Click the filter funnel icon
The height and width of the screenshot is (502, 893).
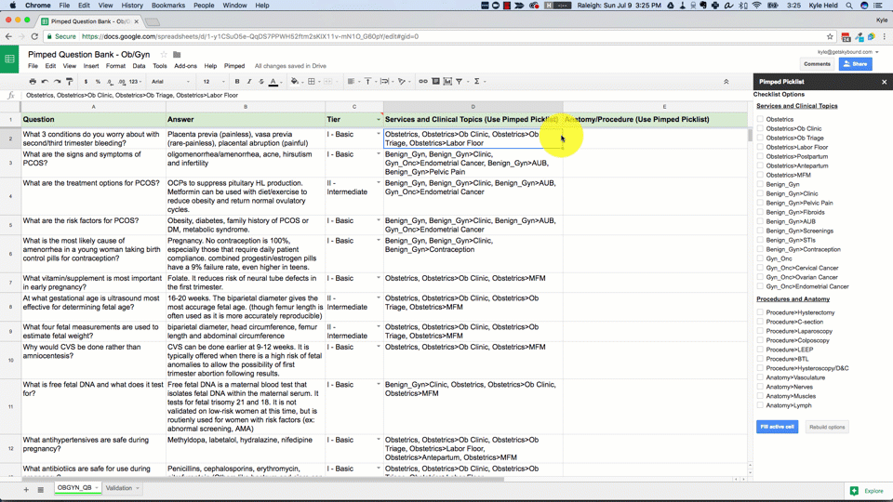click(460, 82)
